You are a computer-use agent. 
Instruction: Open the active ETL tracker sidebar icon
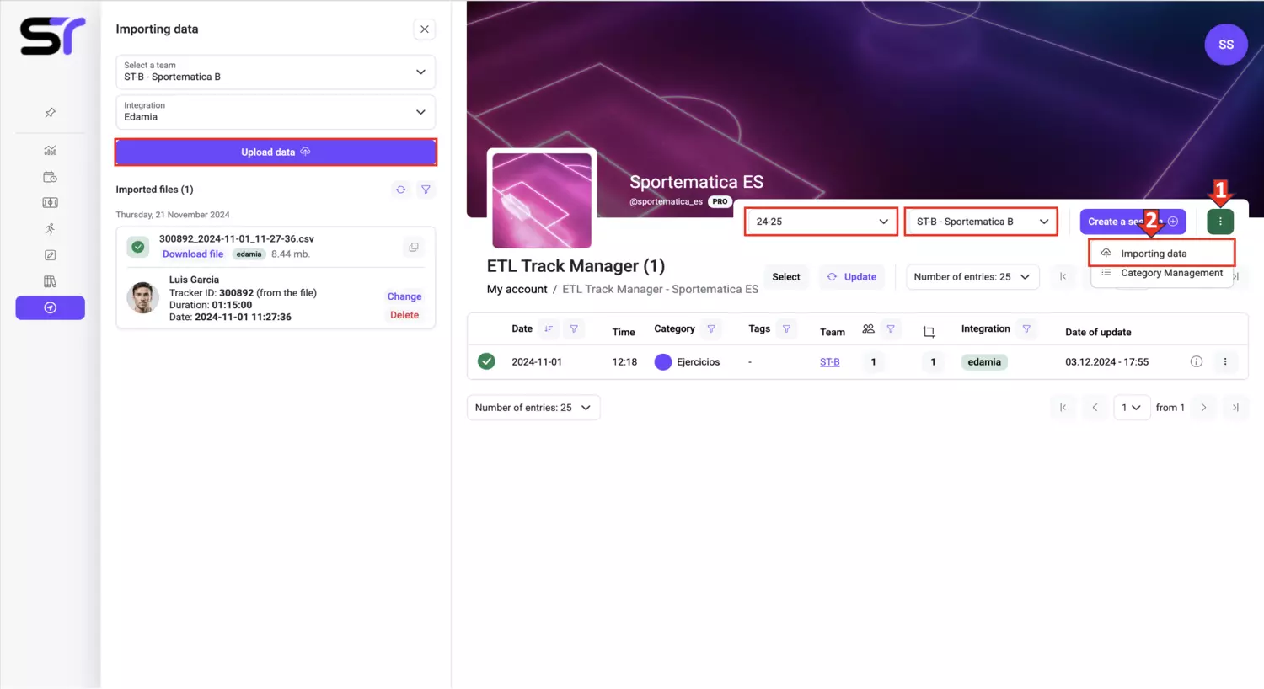(x=50, y=308)
